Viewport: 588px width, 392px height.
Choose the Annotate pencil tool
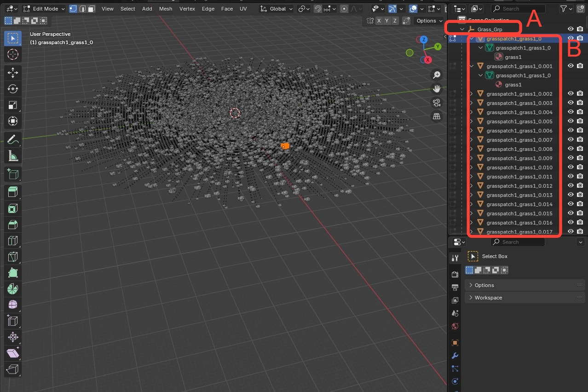coord(13,139)
